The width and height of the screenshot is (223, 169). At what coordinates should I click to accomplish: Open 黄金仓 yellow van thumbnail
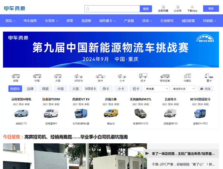pyautogui.click(x=111, y=113)
